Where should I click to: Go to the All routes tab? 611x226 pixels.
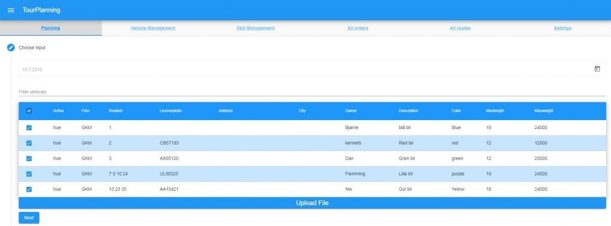pyautogui.click(x=460, y=28)
